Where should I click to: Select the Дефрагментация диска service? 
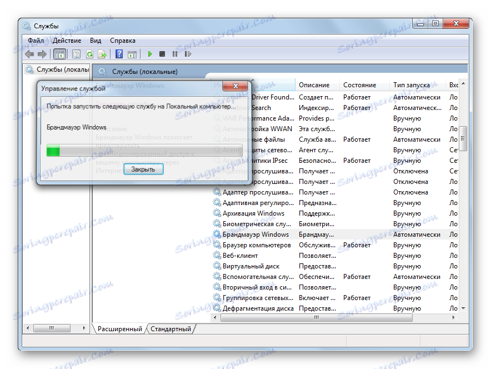(258, 308)
